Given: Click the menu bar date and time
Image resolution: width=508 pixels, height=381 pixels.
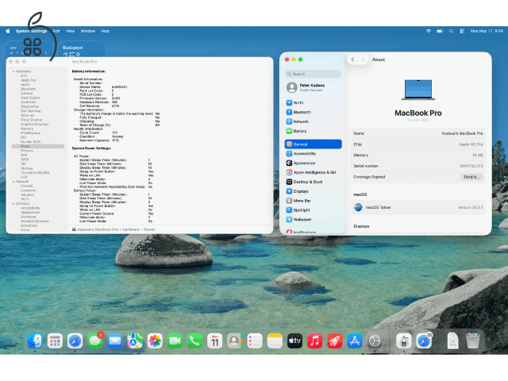Looking at the screenshot, I should pos(487,31).
